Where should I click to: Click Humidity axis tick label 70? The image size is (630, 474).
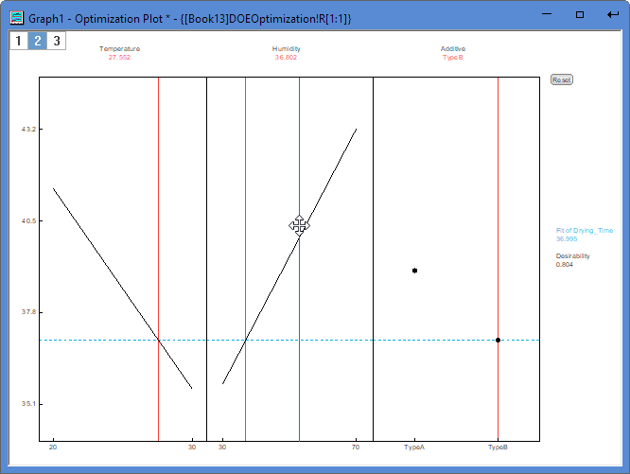tap(356, 448)
